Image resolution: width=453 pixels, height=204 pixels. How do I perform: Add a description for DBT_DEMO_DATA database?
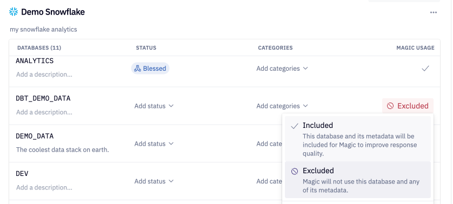pyautogui.click(x=44, y=112)
